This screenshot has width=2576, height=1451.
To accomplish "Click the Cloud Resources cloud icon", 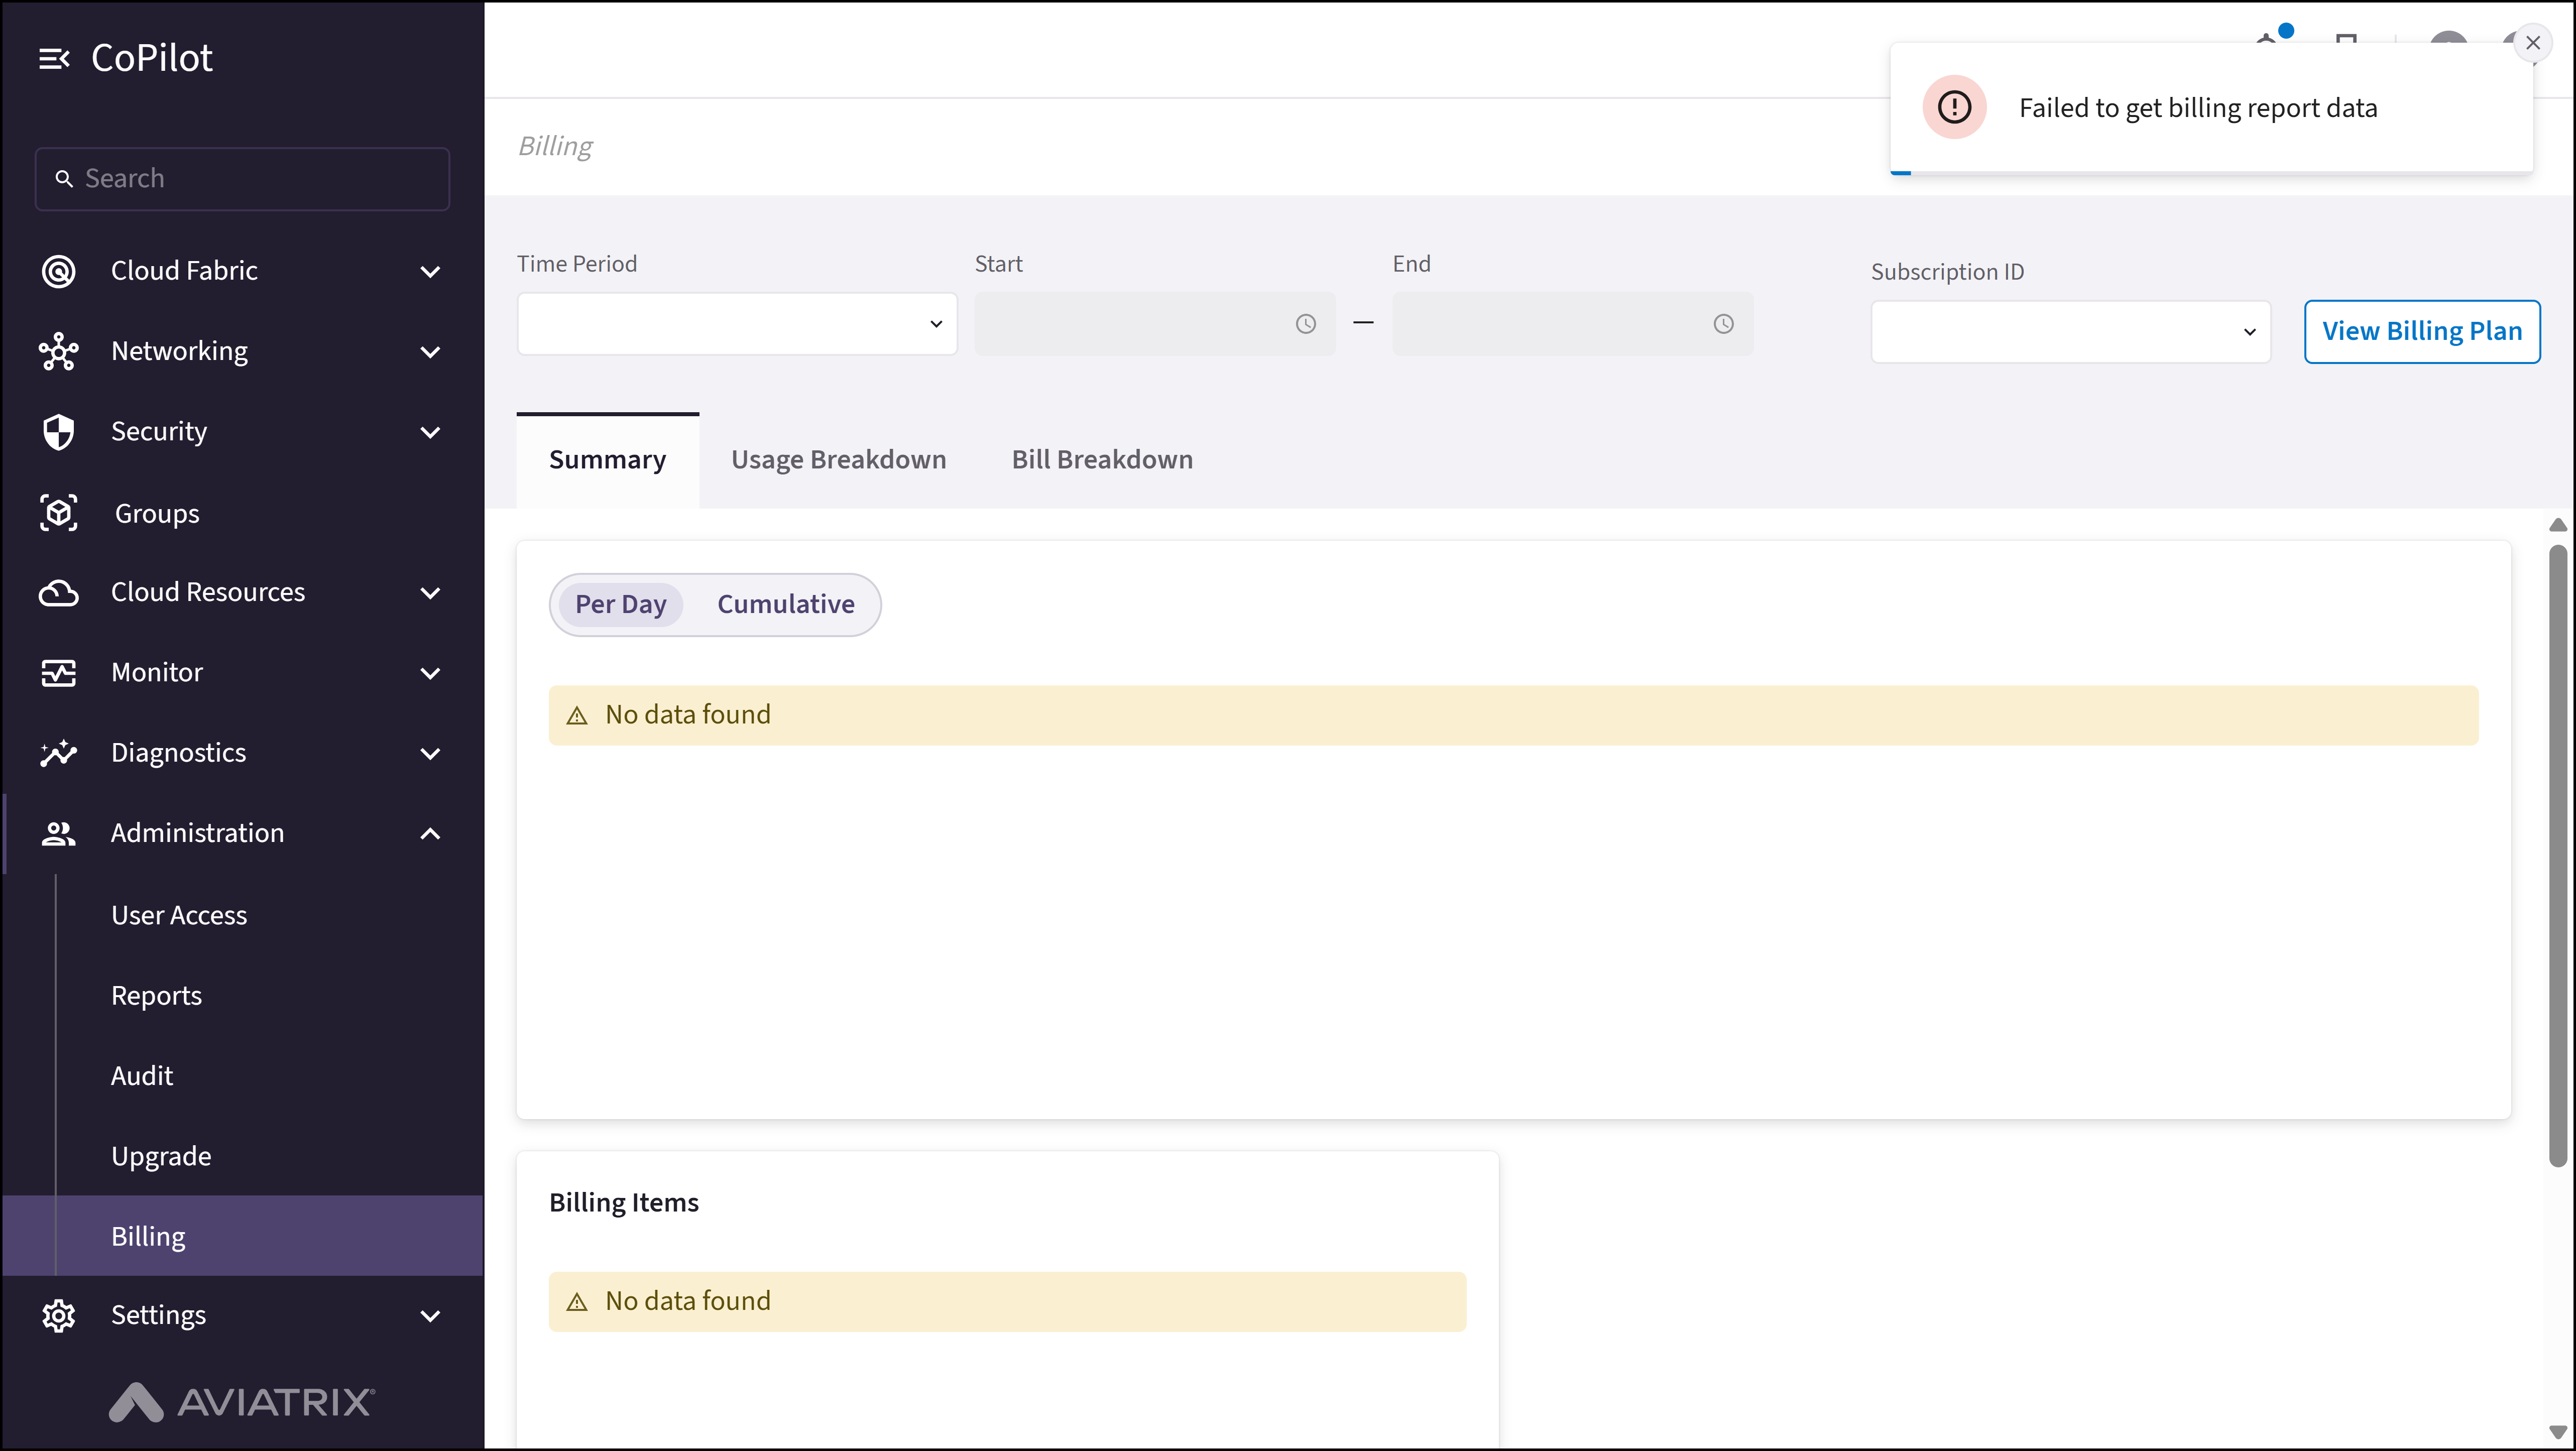I will pos(58,592).
